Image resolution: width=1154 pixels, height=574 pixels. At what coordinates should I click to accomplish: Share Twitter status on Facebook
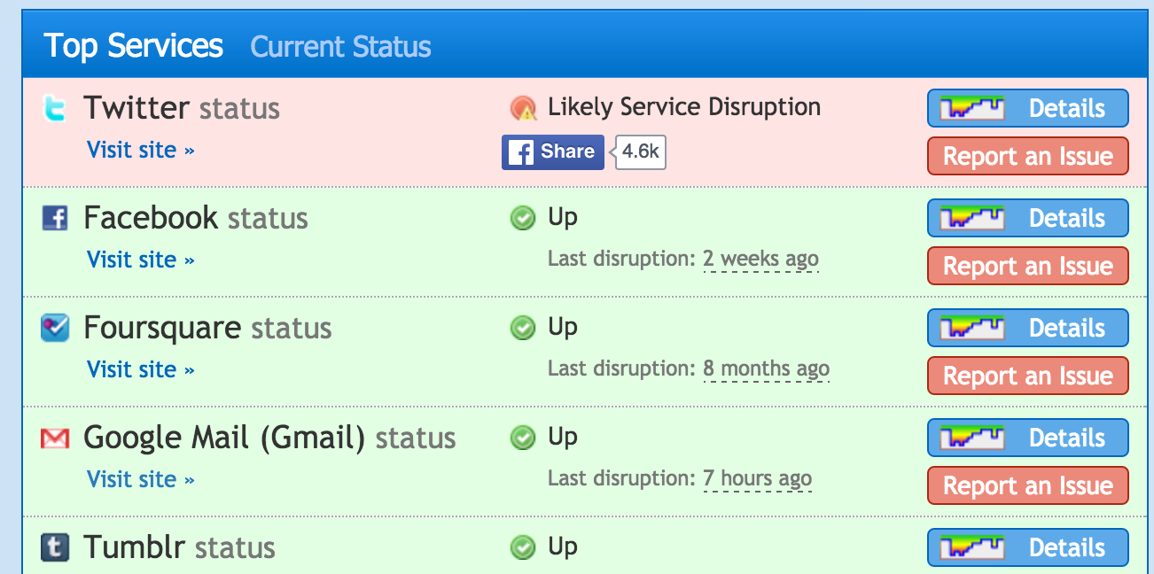553,151
